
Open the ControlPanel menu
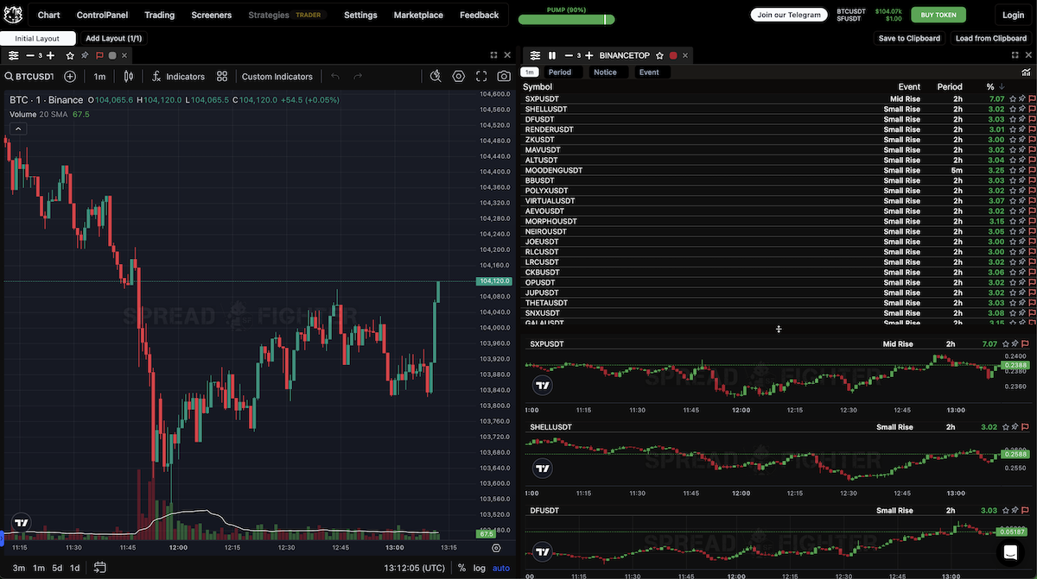pyautogui.click(x=102, y=15)
